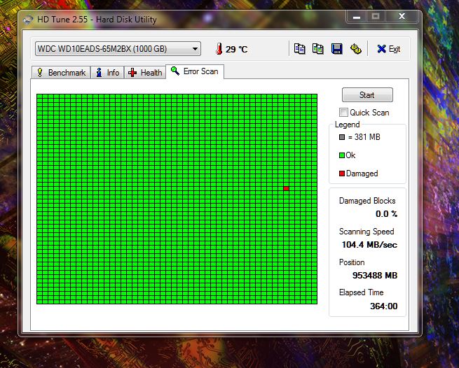
Task: Switch to the Info tab
Action: pyautogui.click(x=107, y=73)
